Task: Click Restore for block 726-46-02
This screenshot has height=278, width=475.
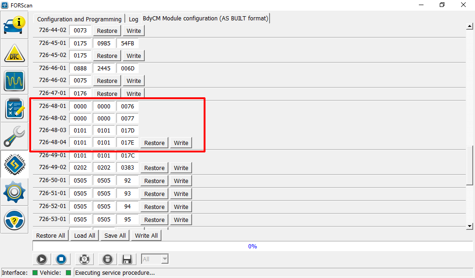Action: pos(107,81)
